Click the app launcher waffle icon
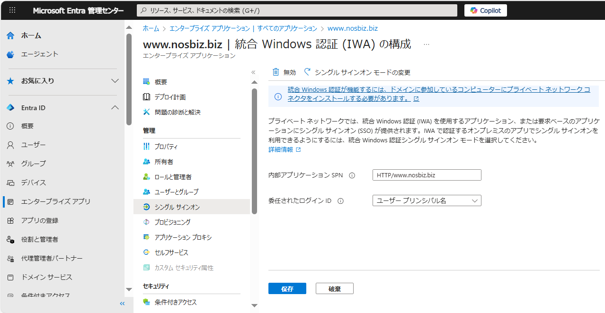The height and width of the screenshot is (313, 605). (12, 10)
